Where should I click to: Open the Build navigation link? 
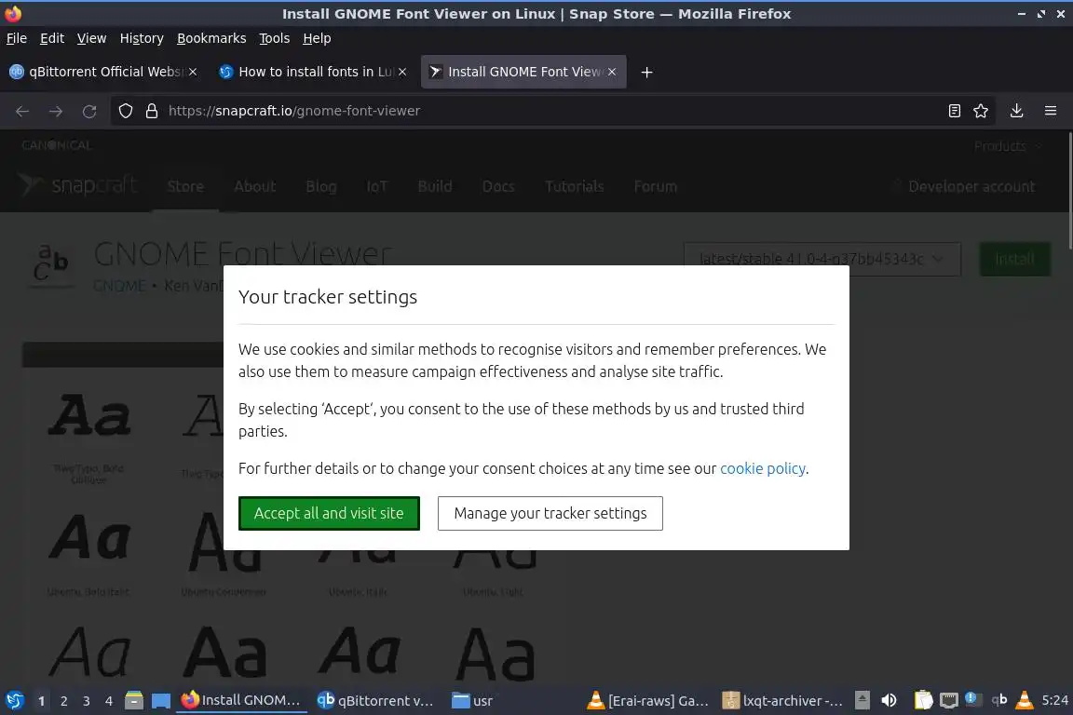point(435,187)
